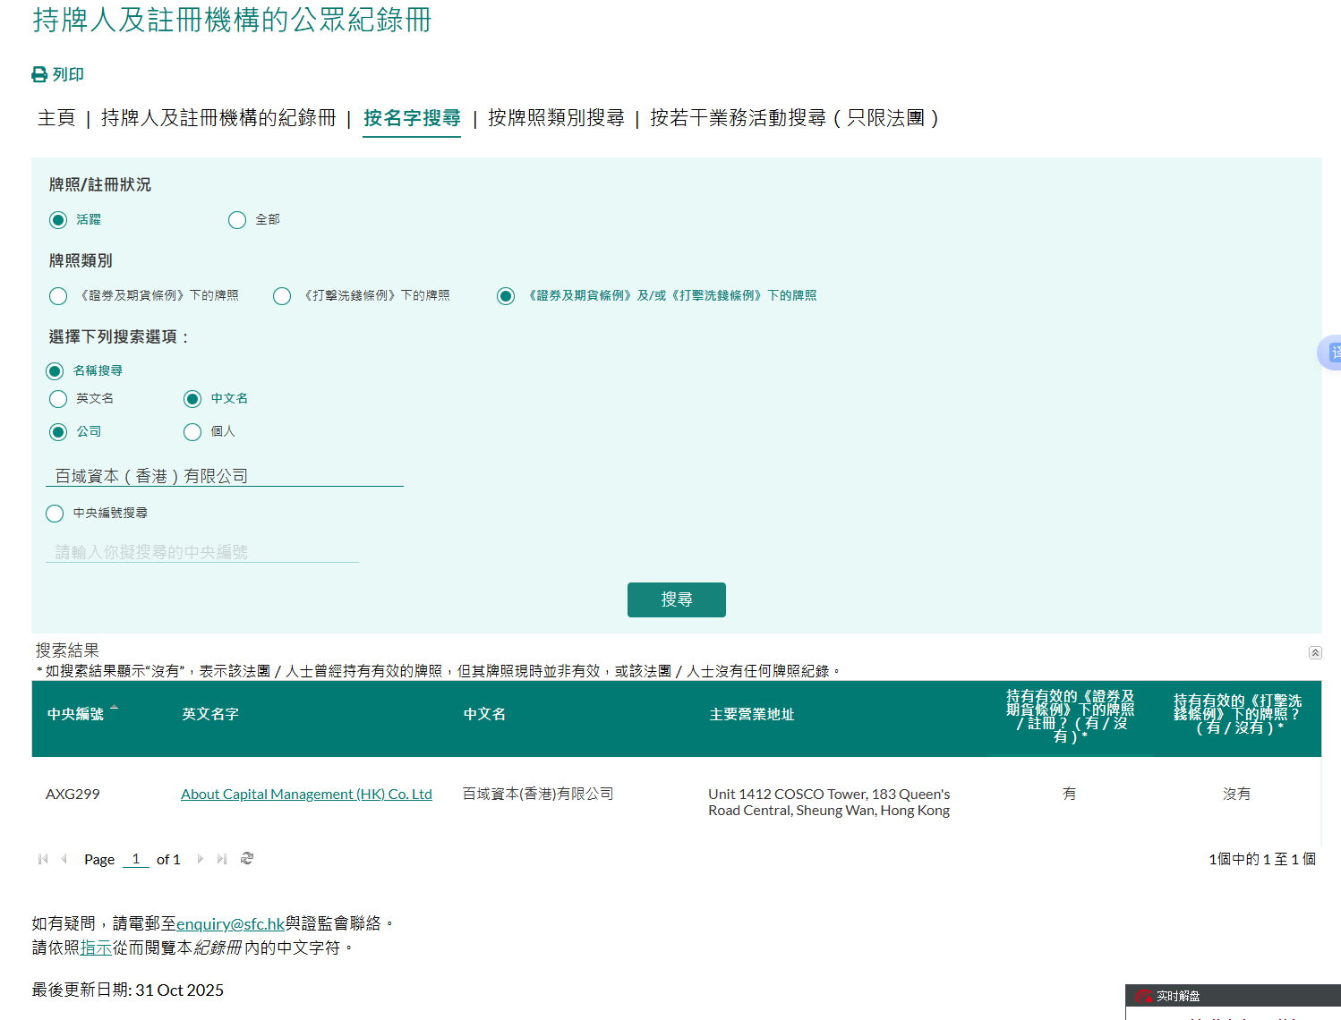Viewport: 1341px width, 1020px height.
Task: Jump to last results page
Action: pos(221,859)
